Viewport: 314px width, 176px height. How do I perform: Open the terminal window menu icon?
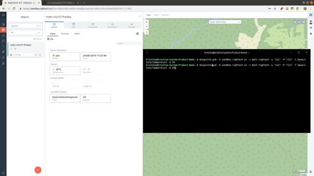coord(147,52)
